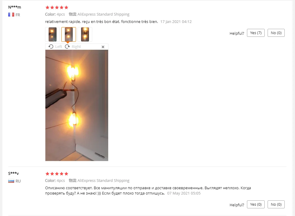Click the Left rotate text label
Screen dimensions: 295x216
(x=59, y=46)
